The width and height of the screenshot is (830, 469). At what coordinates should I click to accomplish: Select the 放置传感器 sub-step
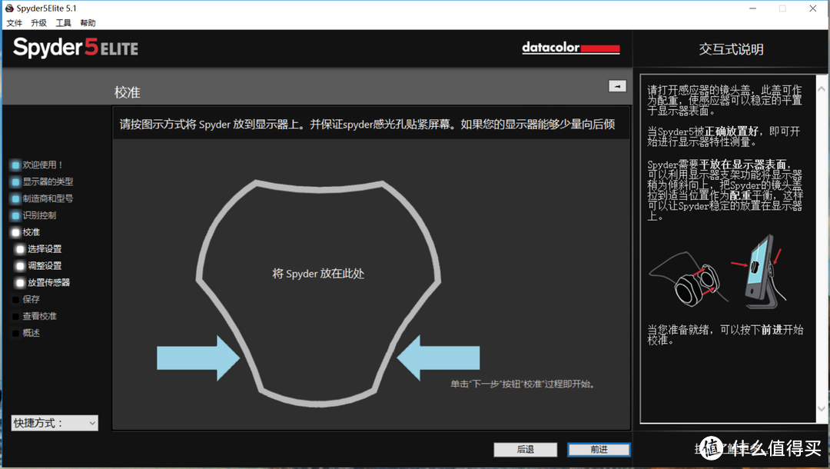(x=43, y=283)
